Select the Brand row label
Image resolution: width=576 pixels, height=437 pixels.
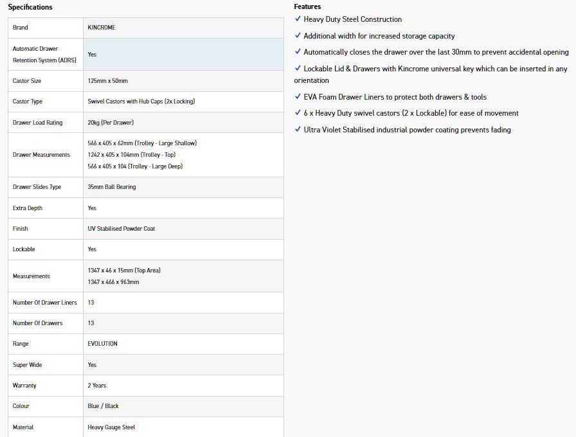20,28
